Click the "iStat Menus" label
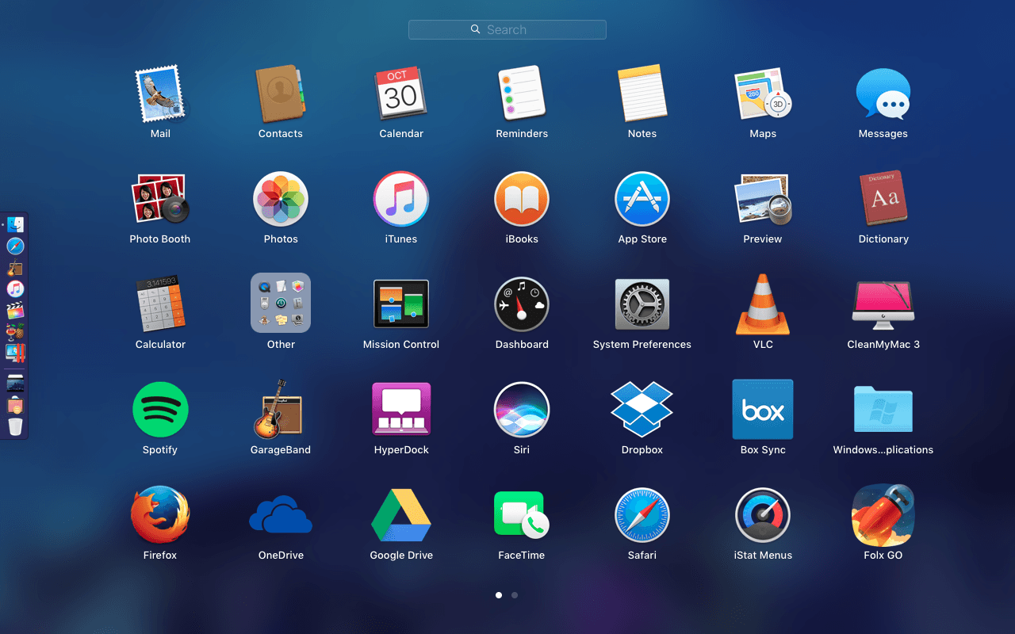 click(x=763, y=555)
